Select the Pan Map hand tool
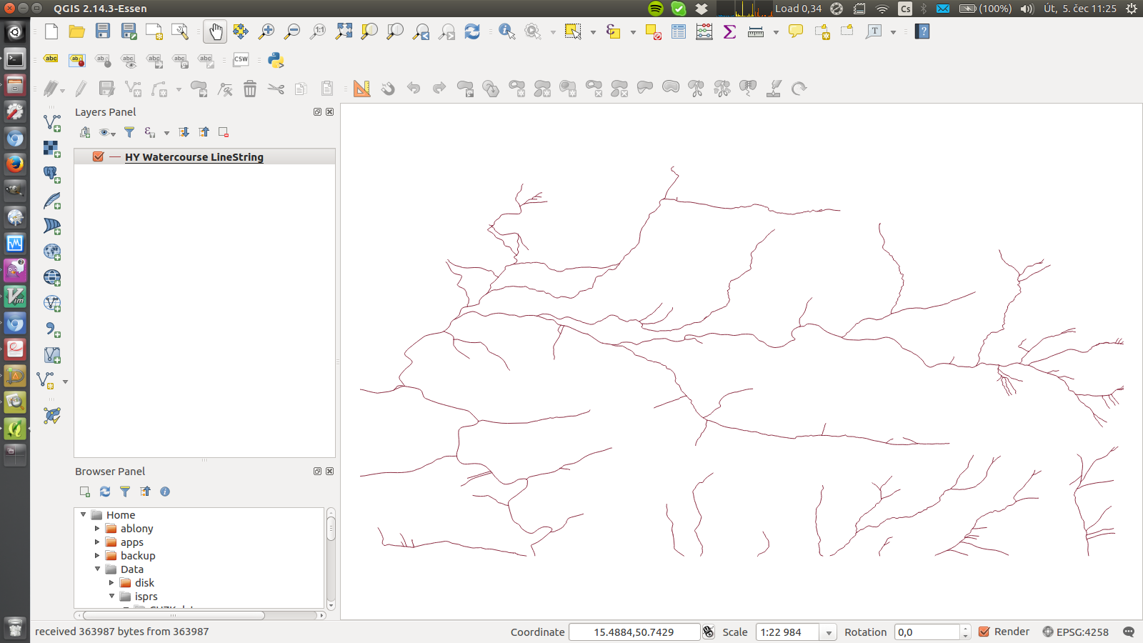This screenshot has height=643, width=1143. (215, 31)
